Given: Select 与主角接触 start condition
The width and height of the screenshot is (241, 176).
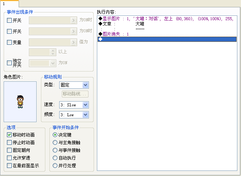Looking at the screenshot, I should tap(55, 143).
